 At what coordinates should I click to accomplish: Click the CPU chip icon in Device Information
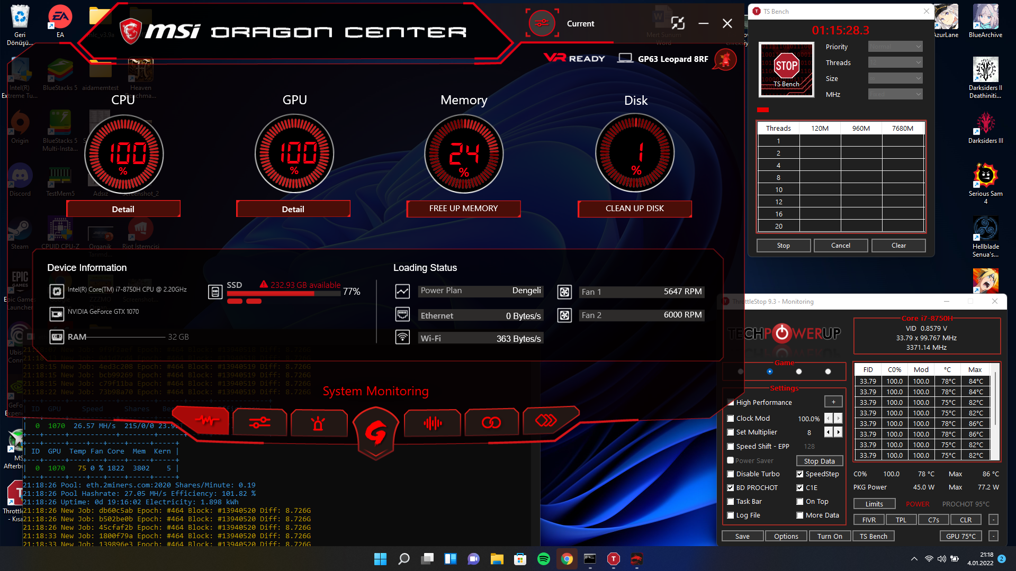tap(57, 291)
